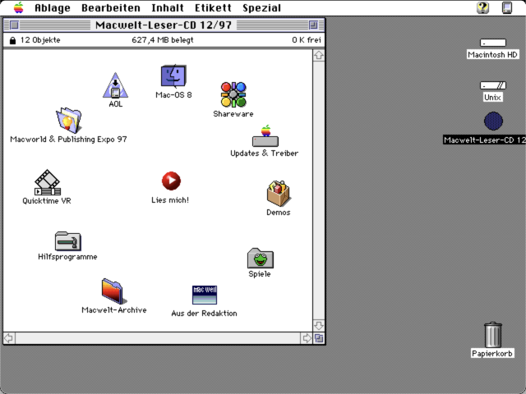Select the Unix drive on the desktop

(x=493, y=85)
